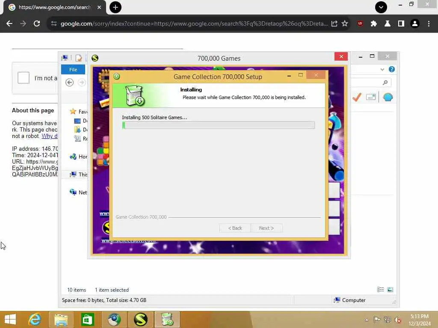The image size is (438, 328).
Task: Share this page via address bar icon
Action: point(334,24)
